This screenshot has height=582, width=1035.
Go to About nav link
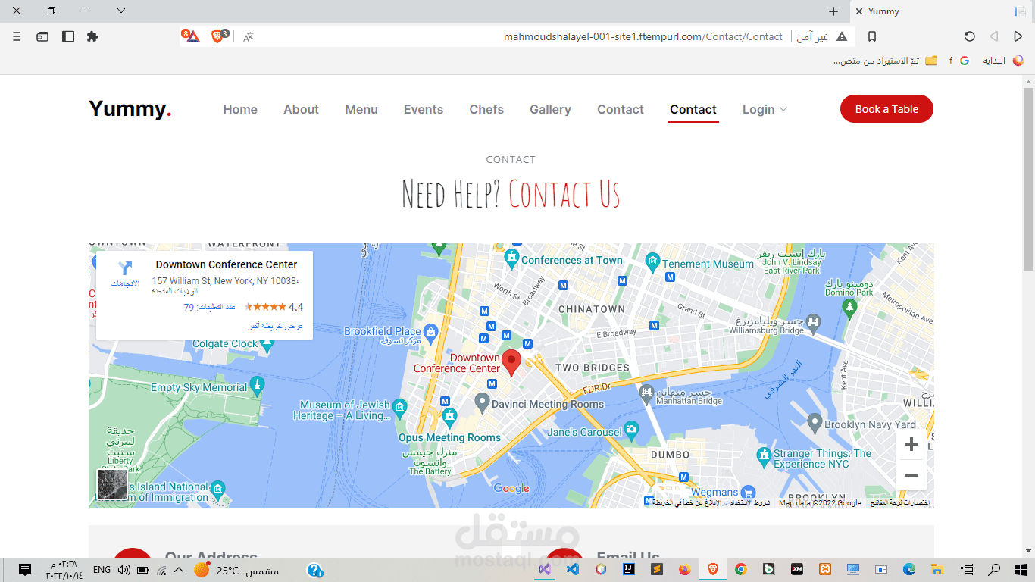point(302,109)
